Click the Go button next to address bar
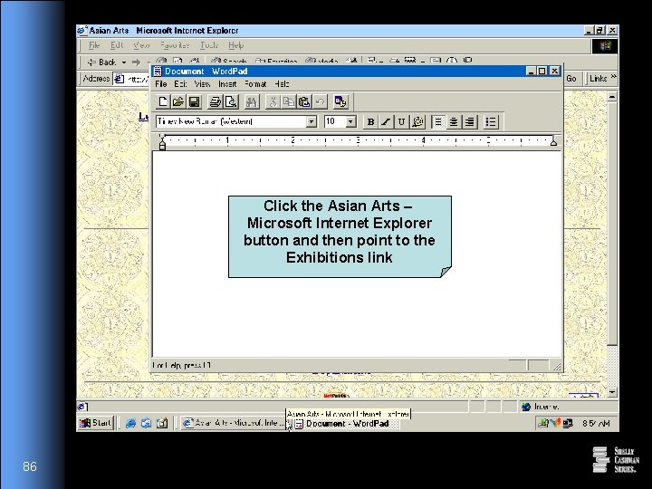Viewport: 652px width, 489px height. pos(570,79)
